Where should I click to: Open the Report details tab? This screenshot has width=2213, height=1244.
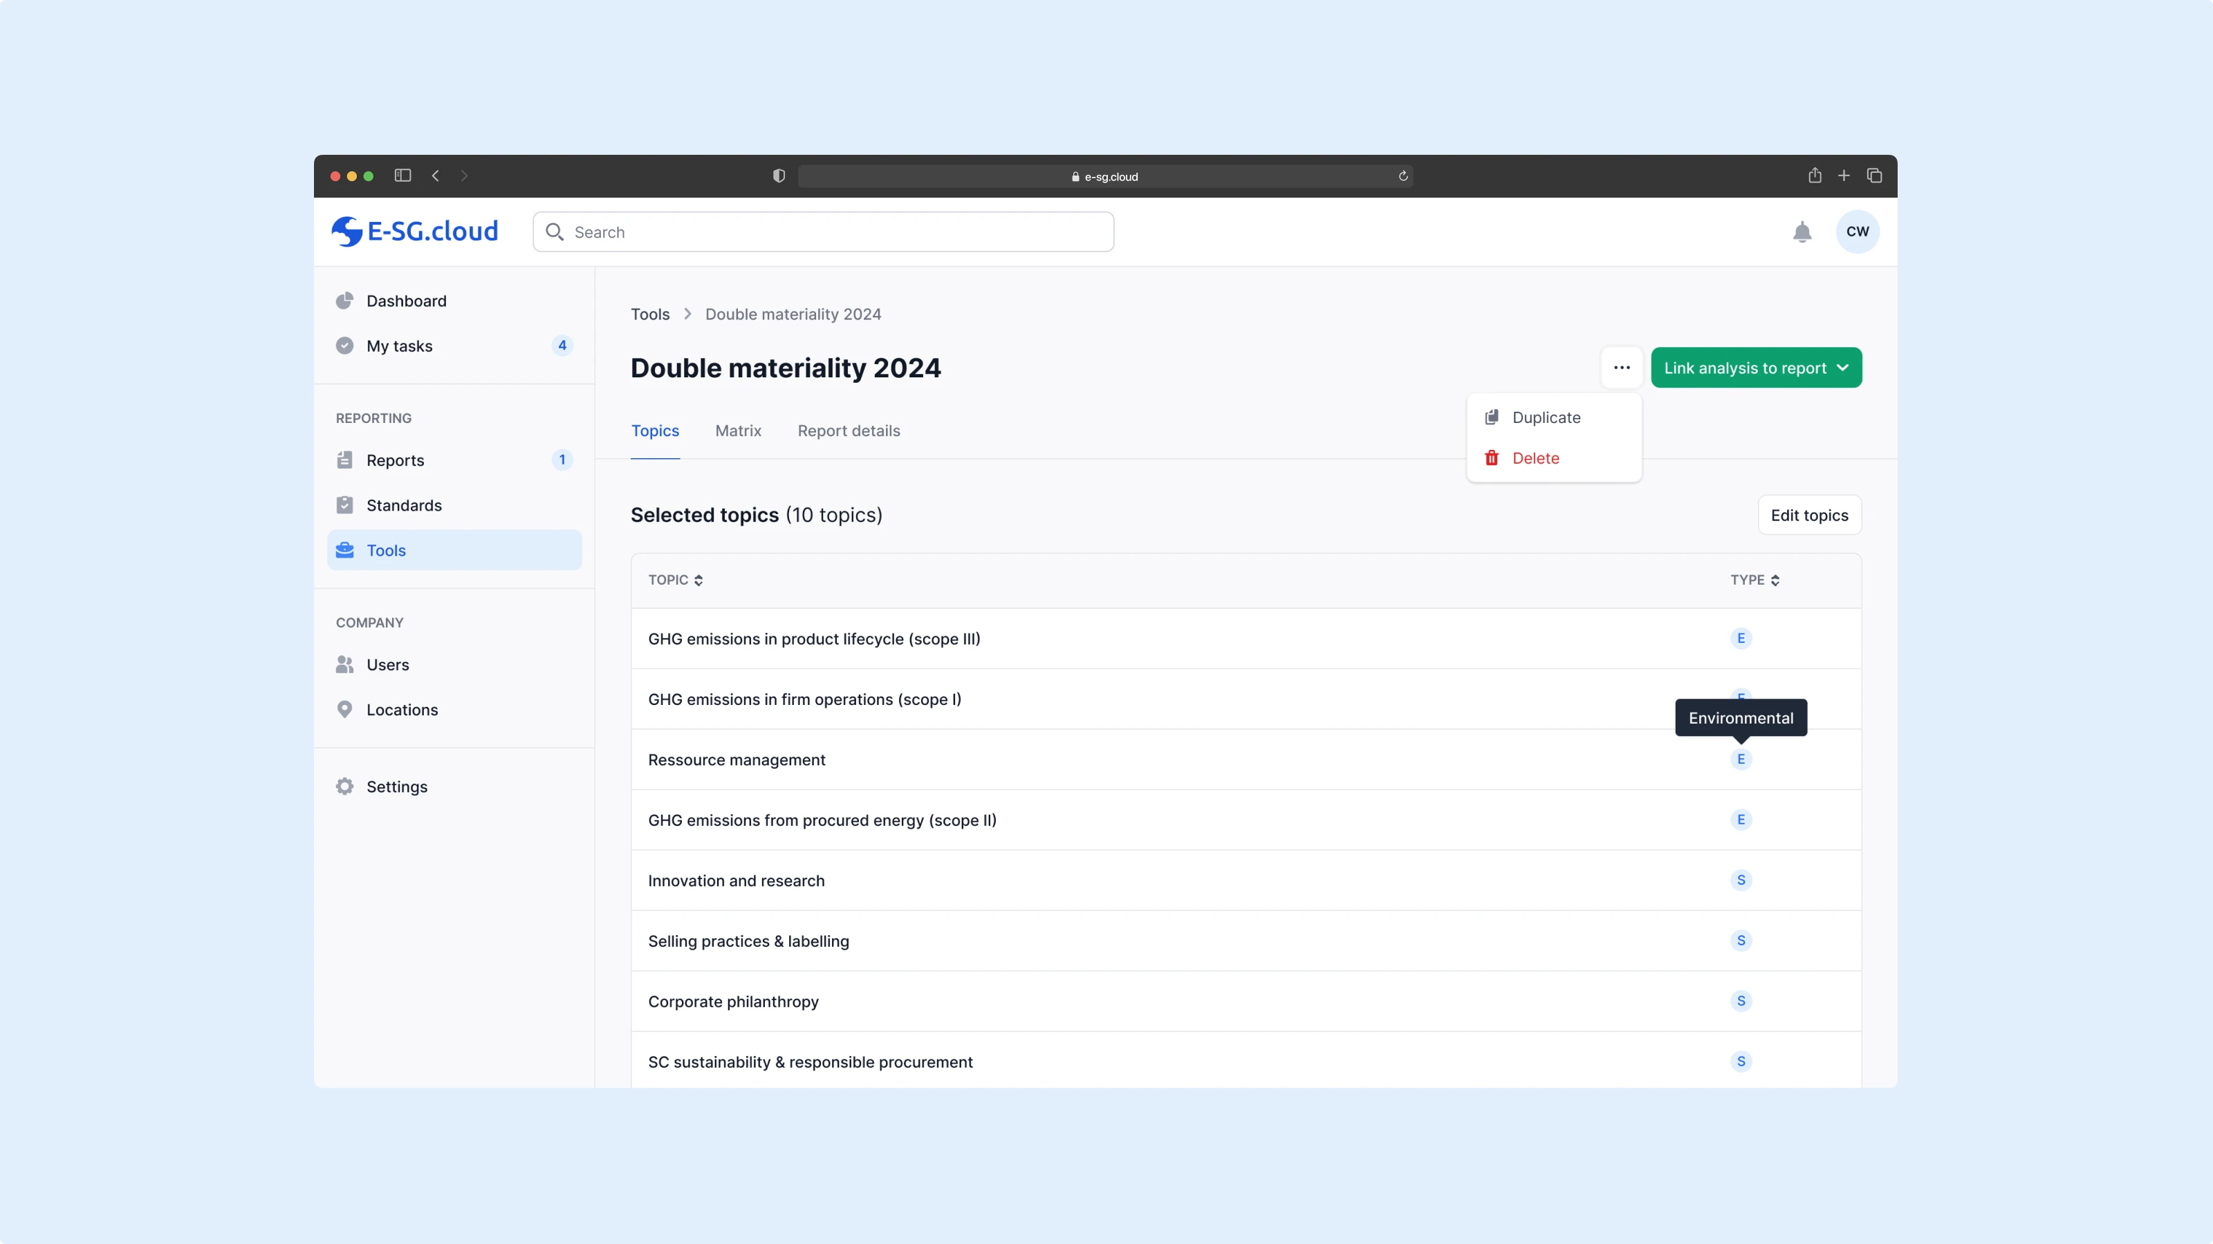(848, 431)
